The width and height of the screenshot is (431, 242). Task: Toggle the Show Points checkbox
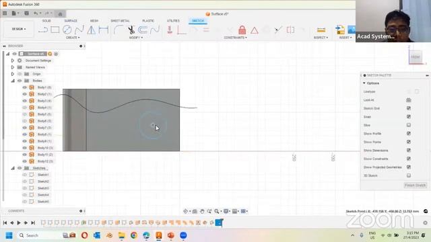[x=409, y=142]
